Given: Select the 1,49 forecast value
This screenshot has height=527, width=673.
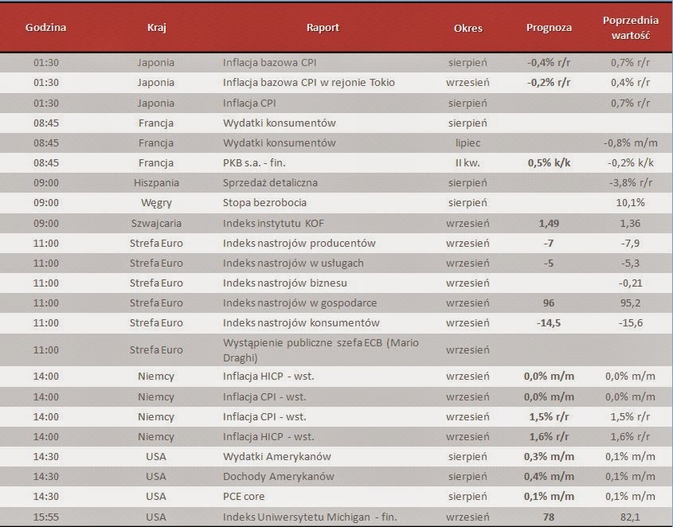Looking at the screenshot, I should [x=549, y=223].
